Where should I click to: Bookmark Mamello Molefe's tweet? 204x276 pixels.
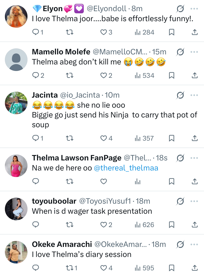tap(172, 75)
